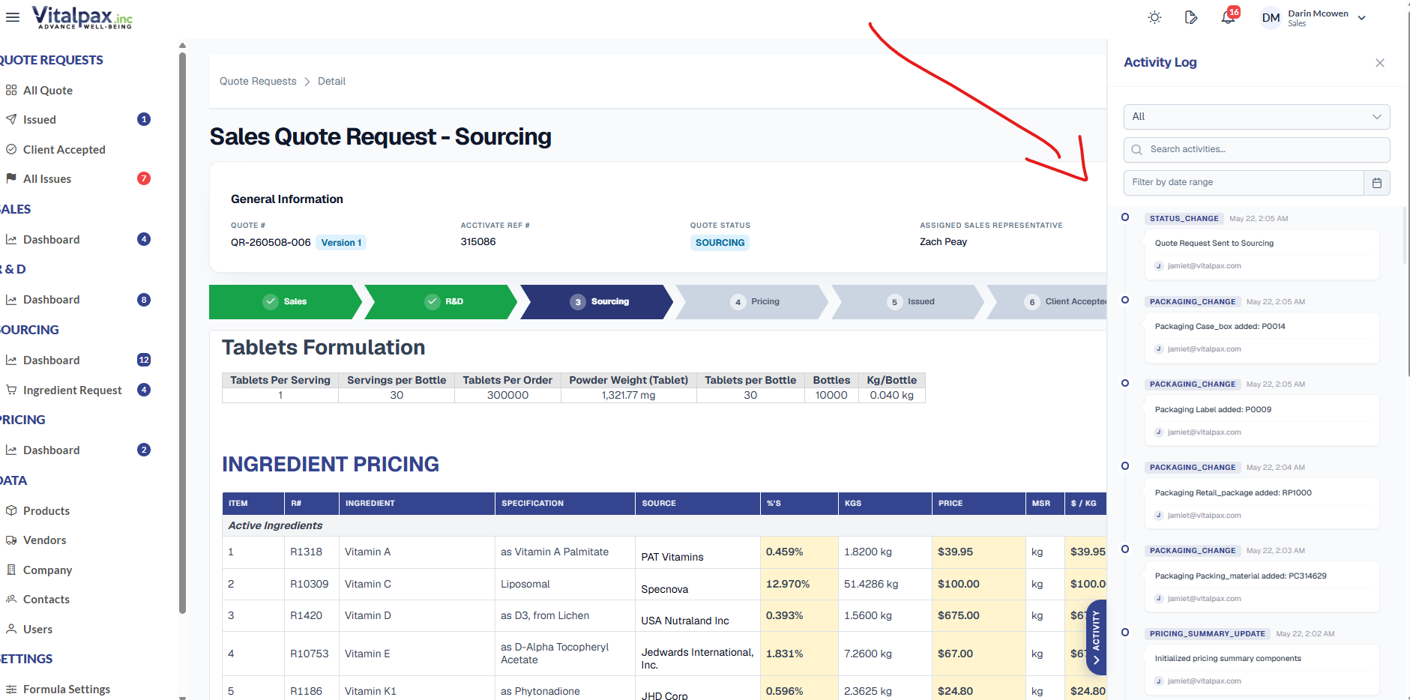The width and height of the screenshot is (1410, 700).
Task: Click the Quote Requests breadcrumb link
Action: 258,81
